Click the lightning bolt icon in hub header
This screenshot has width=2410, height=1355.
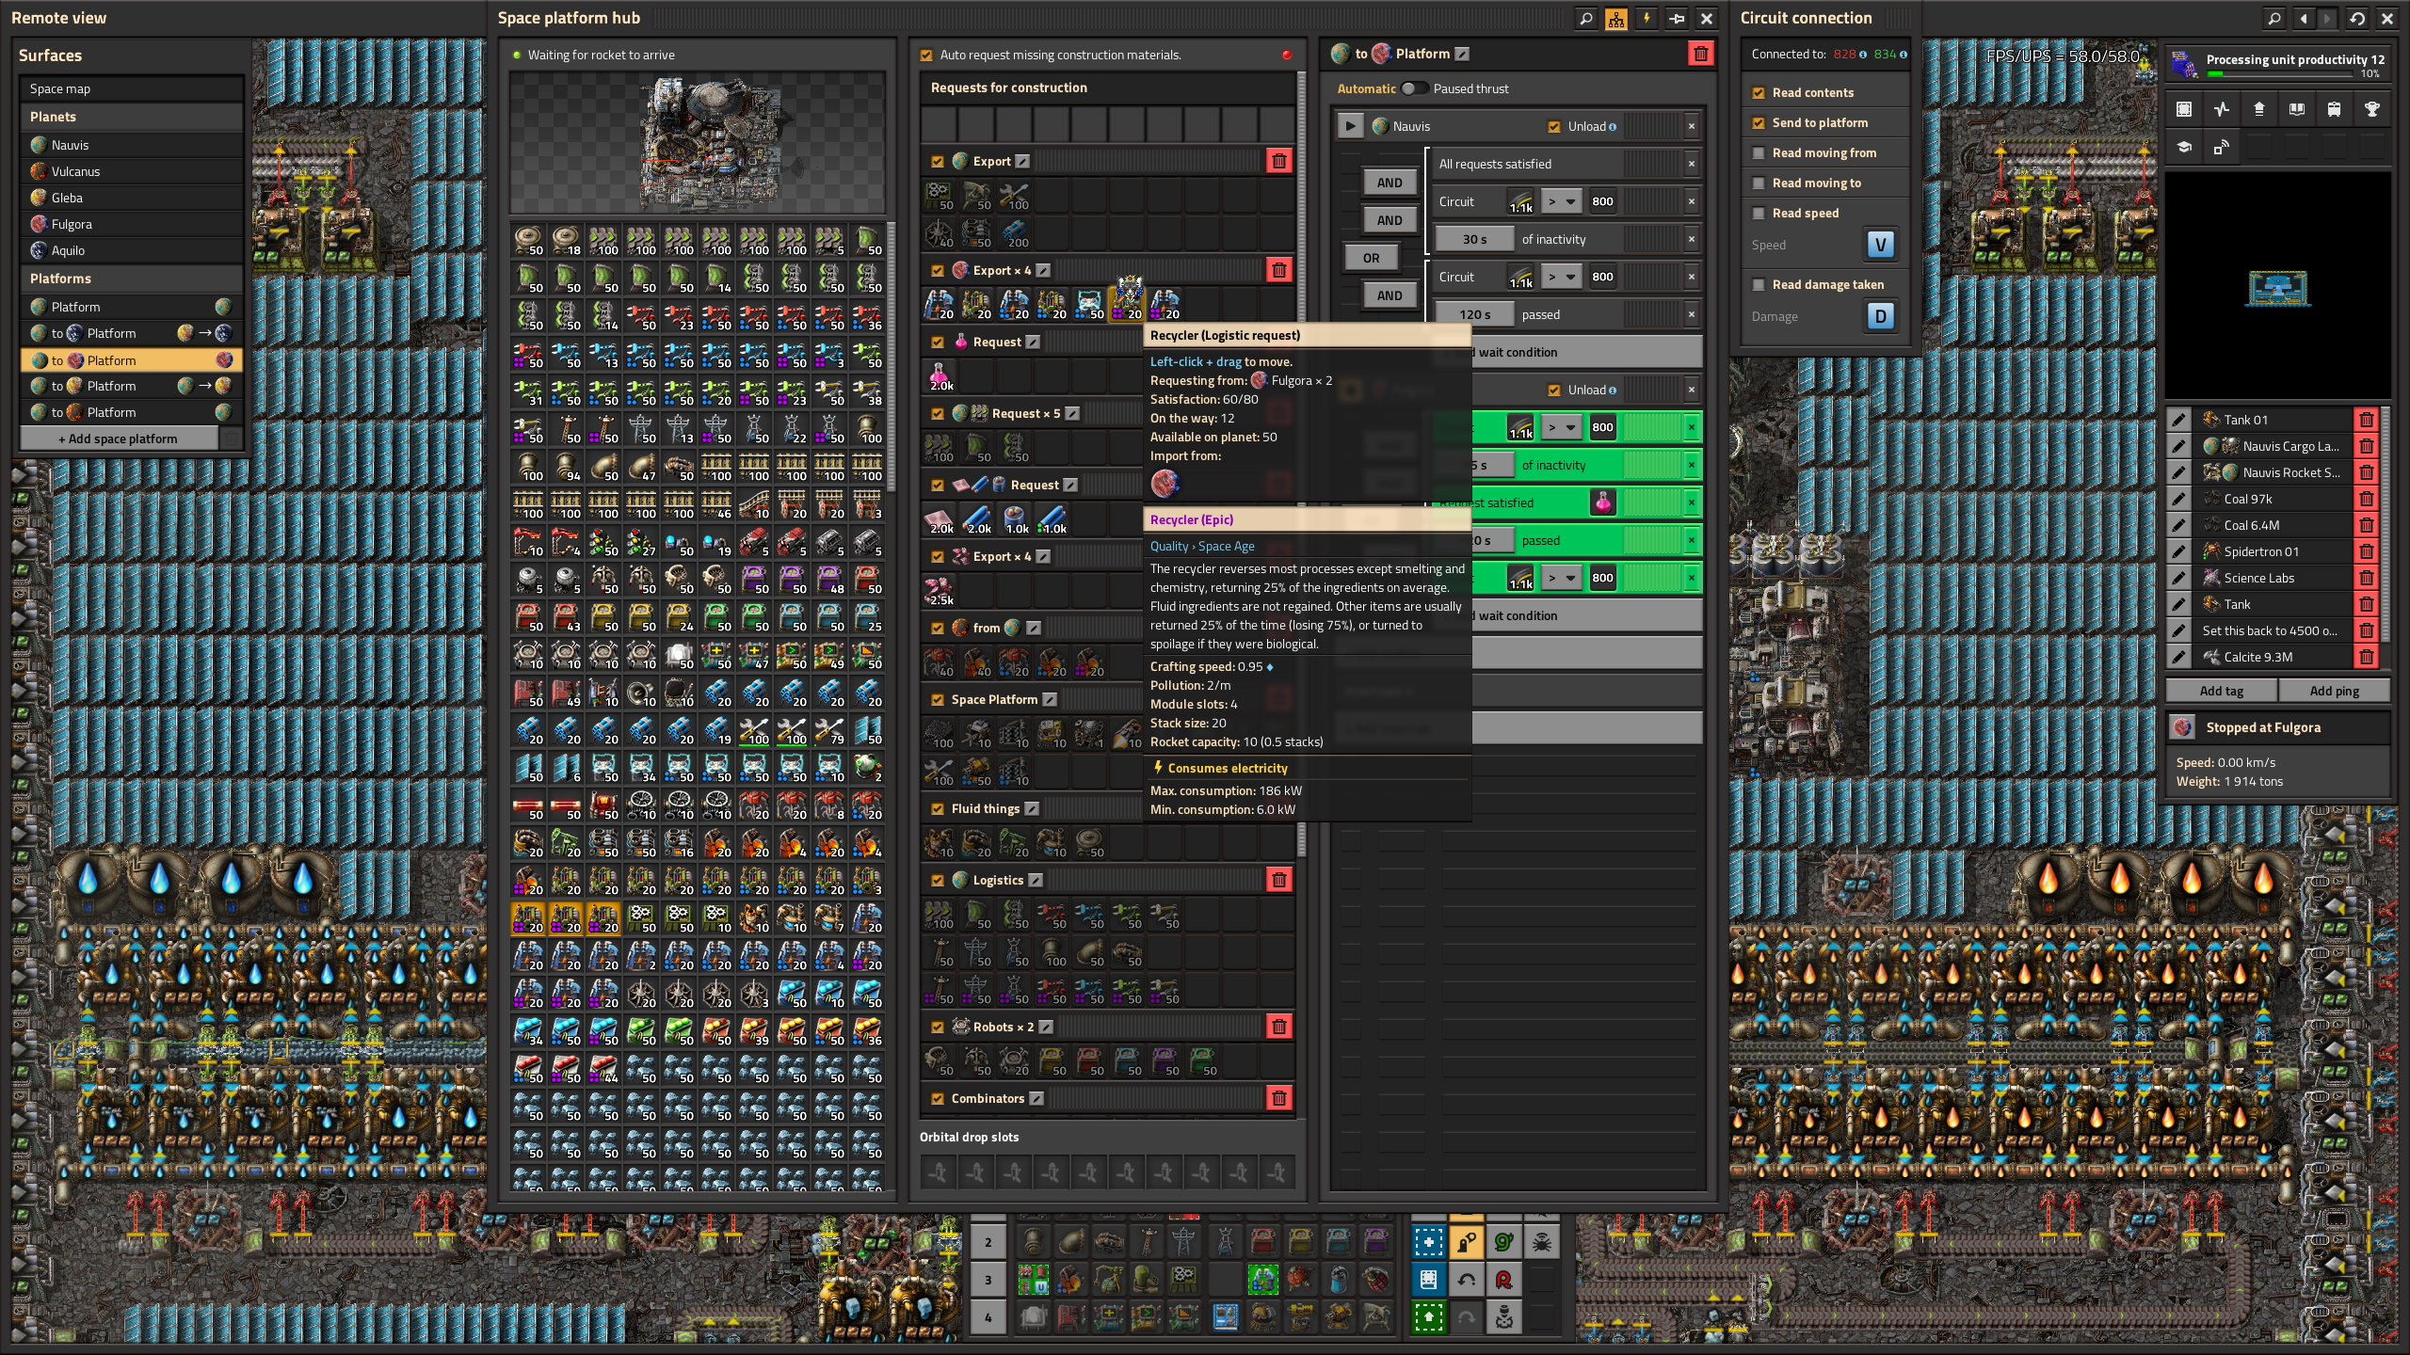pos(1647,18)
